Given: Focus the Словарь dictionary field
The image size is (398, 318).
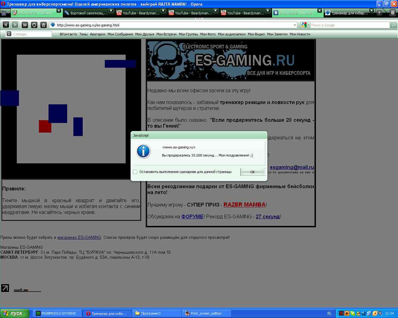Looking at the screenshot, I should (x=29, y=34).
